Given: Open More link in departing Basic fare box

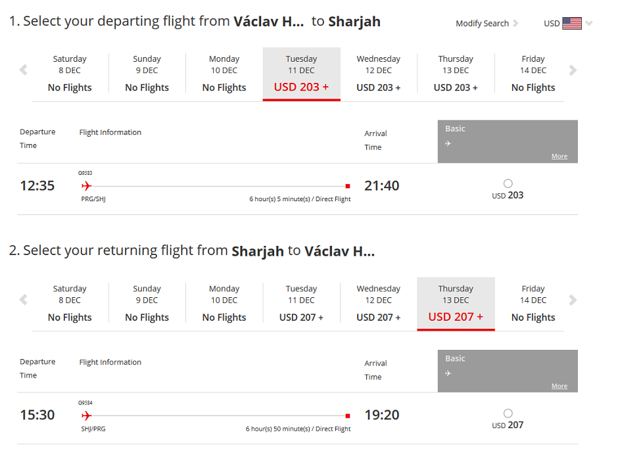Looking at the screenshot, I should (559, 156).
